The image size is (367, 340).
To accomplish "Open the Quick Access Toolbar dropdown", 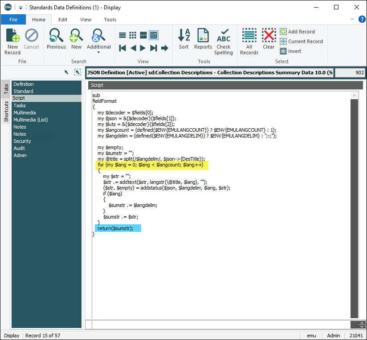I will coord(20,8).
